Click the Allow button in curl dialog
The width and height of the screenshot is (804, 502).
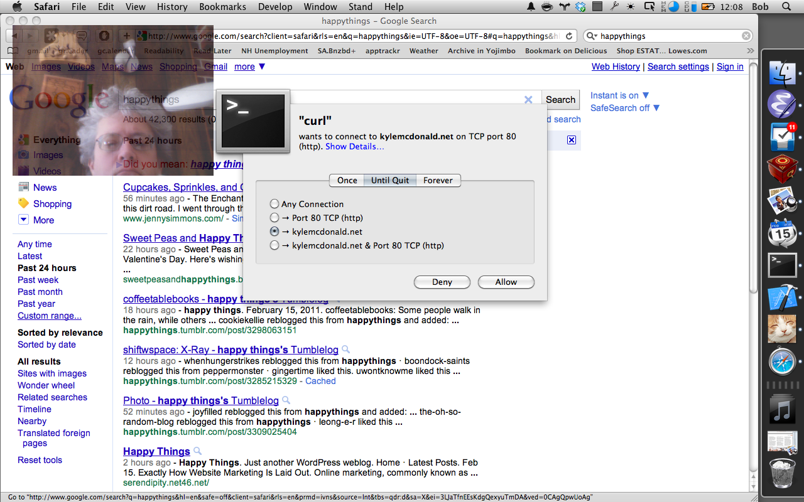coord(506,282)
